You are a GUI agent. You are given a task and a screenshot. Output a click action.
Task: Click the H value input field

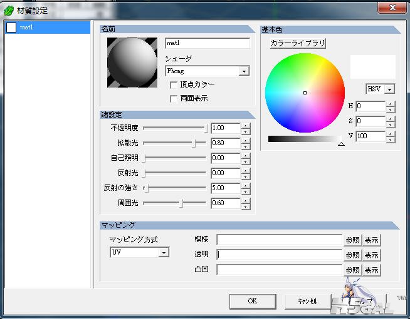coord(370,106)
